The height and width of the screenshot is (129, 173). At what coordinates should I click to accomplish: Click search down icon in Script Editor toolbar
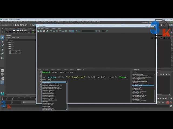click(x=96, y=31)
